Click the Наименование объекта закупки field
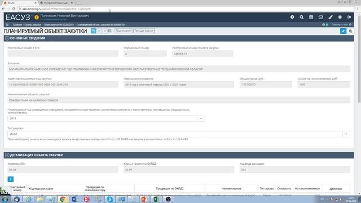 click(179, 100)
